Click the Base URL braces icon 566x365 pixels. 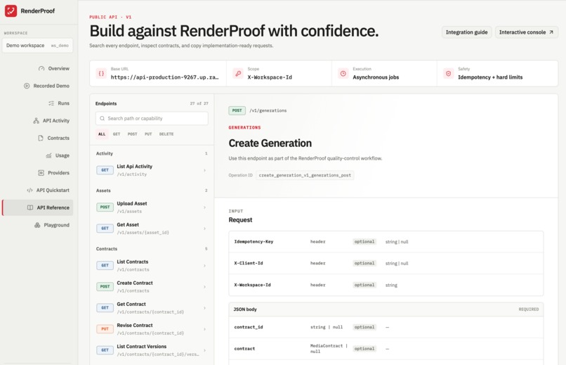pyautogui.click(x=101, y=73)
